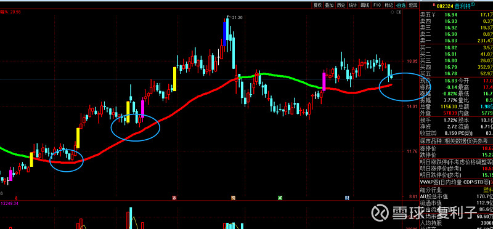Click the red 涨 event marker on the timeline
Viewport: 493px width, 229px height.
click(x=174, y=198)
